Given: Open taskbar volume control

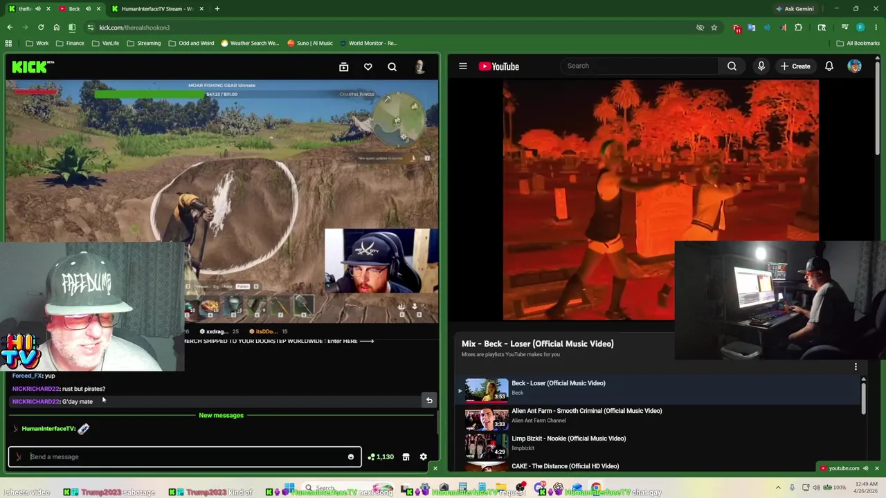Looking at the screenshot, I should tap(817, 488).
